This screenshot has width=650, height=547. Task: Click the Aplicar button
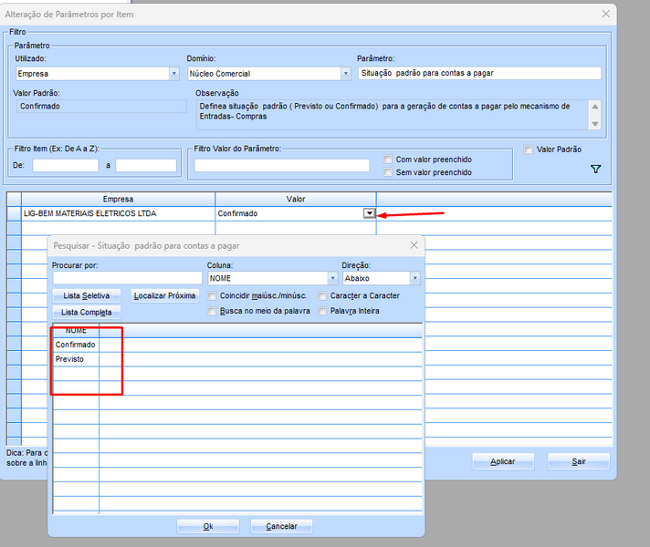click(x=503, y=461)
